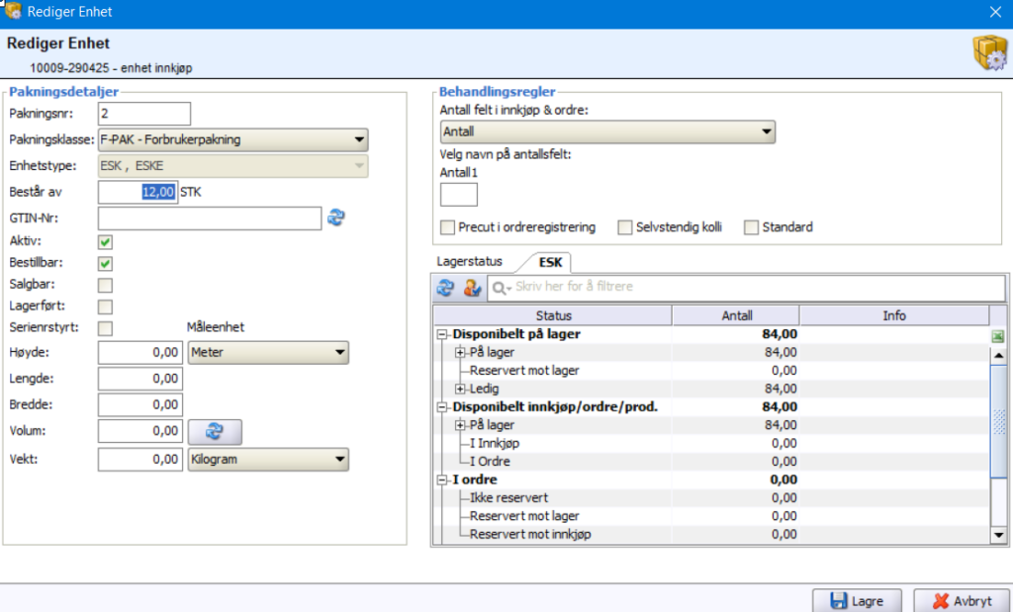Screen dimensions: 1013x612
Task: Select the Reservert mot innkjøp row
Action: coord(710,535)
